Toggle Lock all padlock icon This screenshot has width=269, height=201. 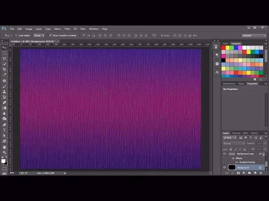245,149
